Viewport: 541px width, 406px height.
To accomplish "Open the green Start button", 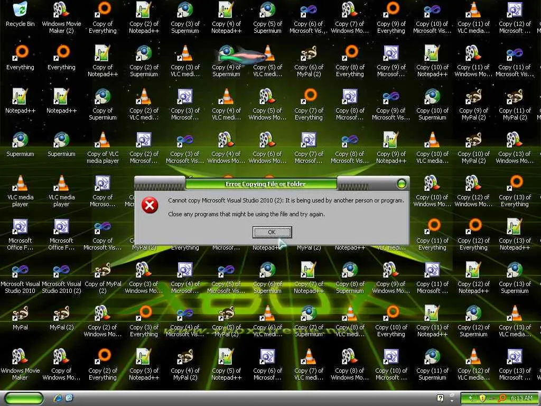I will 24,398.
